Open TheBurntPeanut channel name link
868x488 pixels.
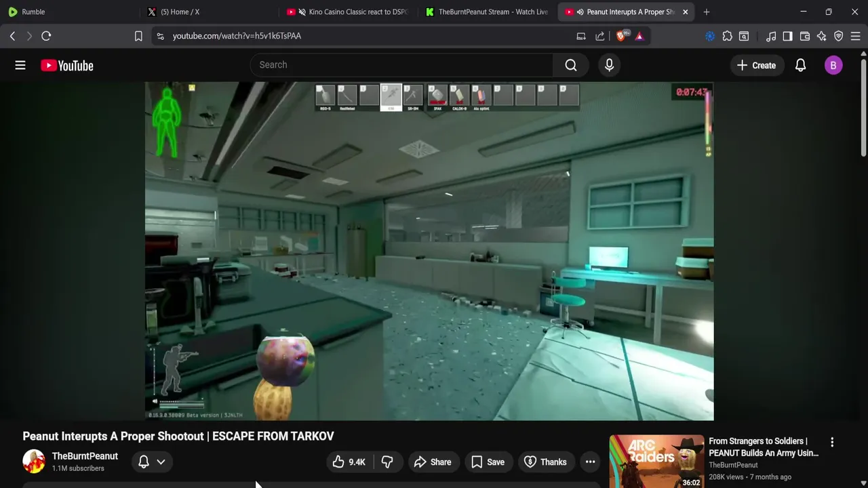point(85,456)
